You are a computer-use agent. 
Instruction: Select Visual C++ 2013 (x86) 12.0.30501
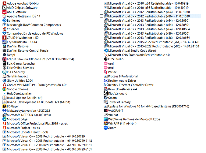147,33
